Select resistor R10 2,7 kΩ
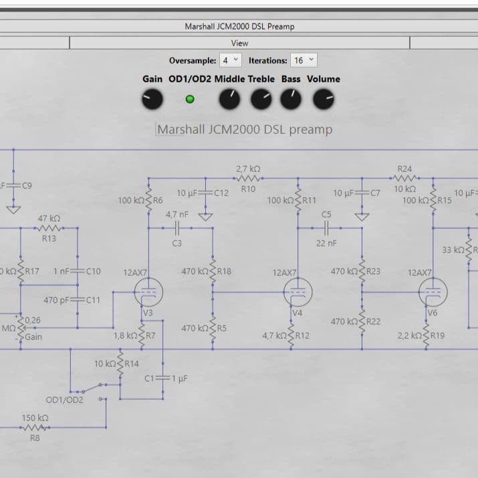This screenshot has height=478, width=478. pos(248,178)
